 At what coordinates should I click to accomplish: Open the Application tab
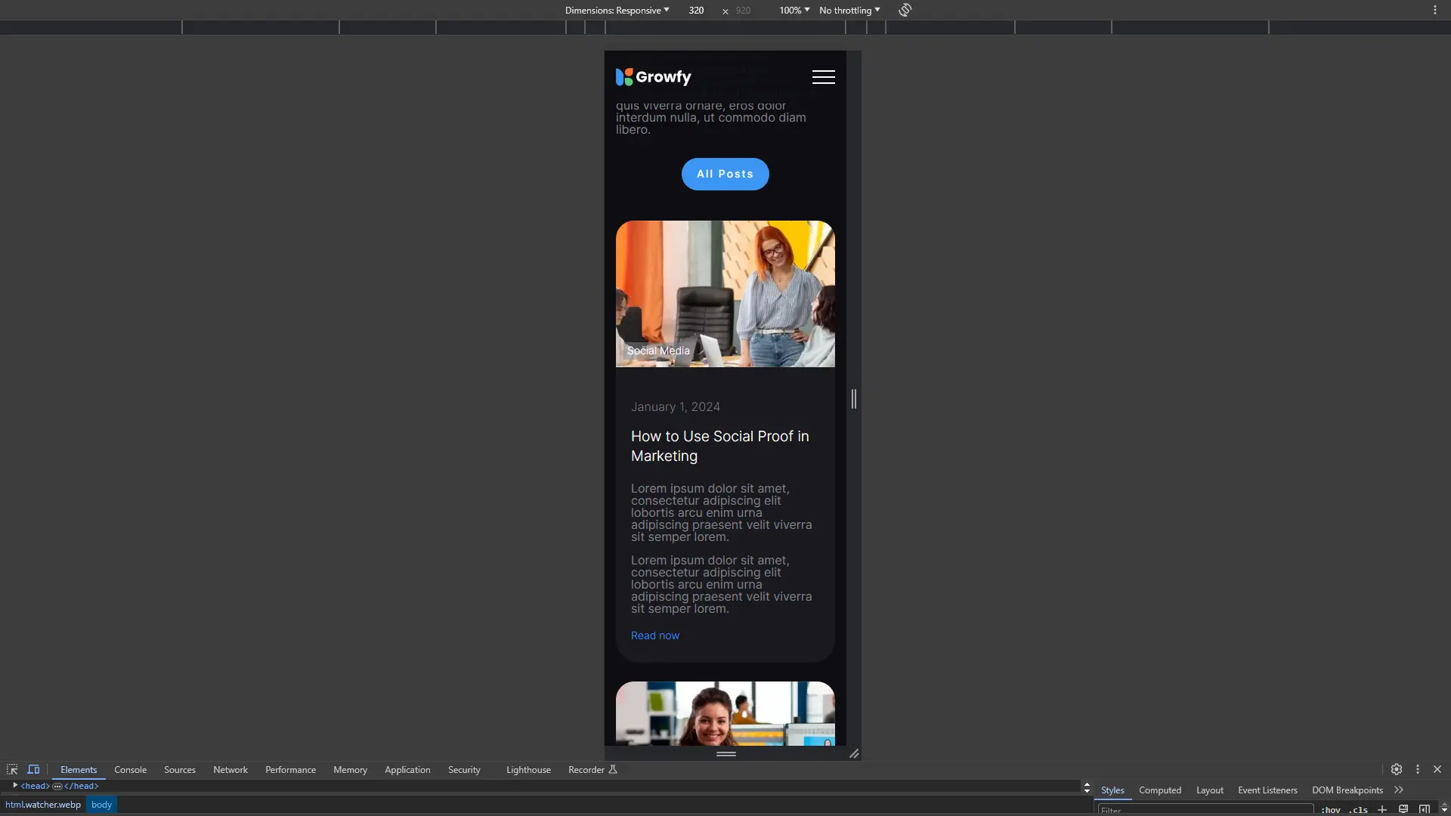click(407, 769)
